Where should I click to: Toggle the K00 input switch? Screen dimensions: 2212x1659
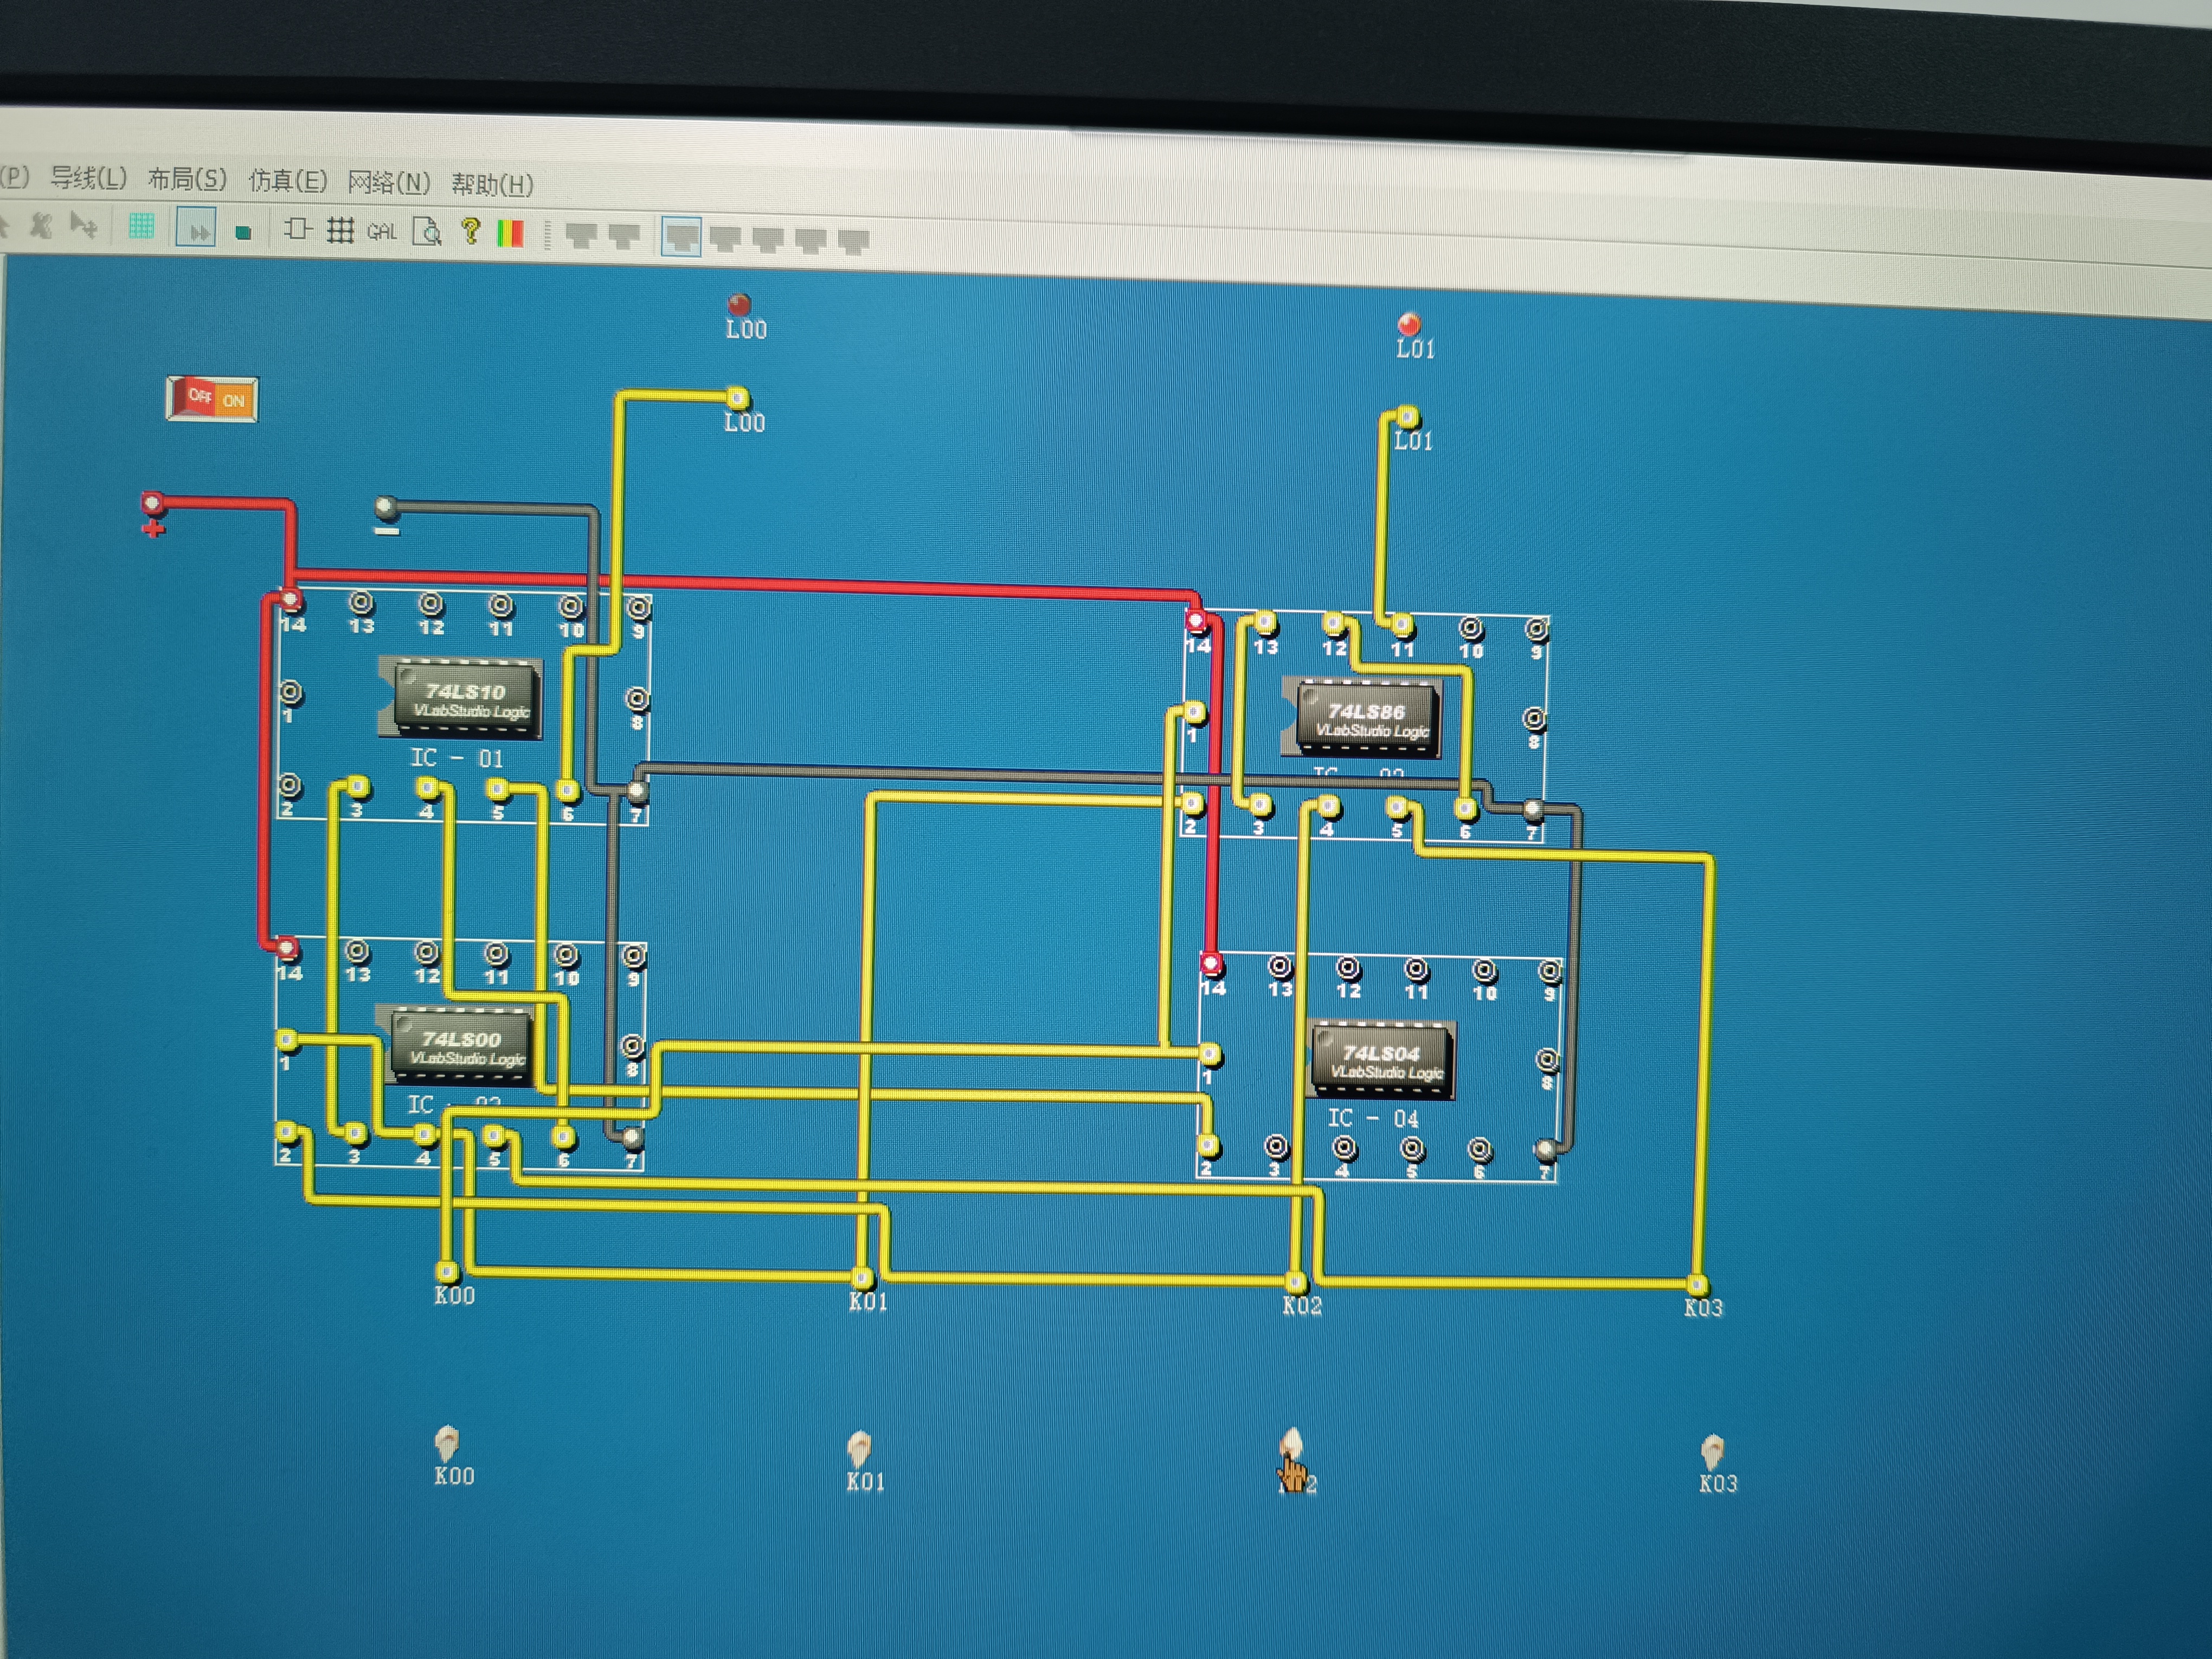tap(446, 1443)
